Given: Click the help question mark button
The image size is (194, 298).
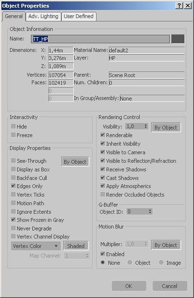Looking at the screenshot, I should pyautogui.click(x=179, y=6).
